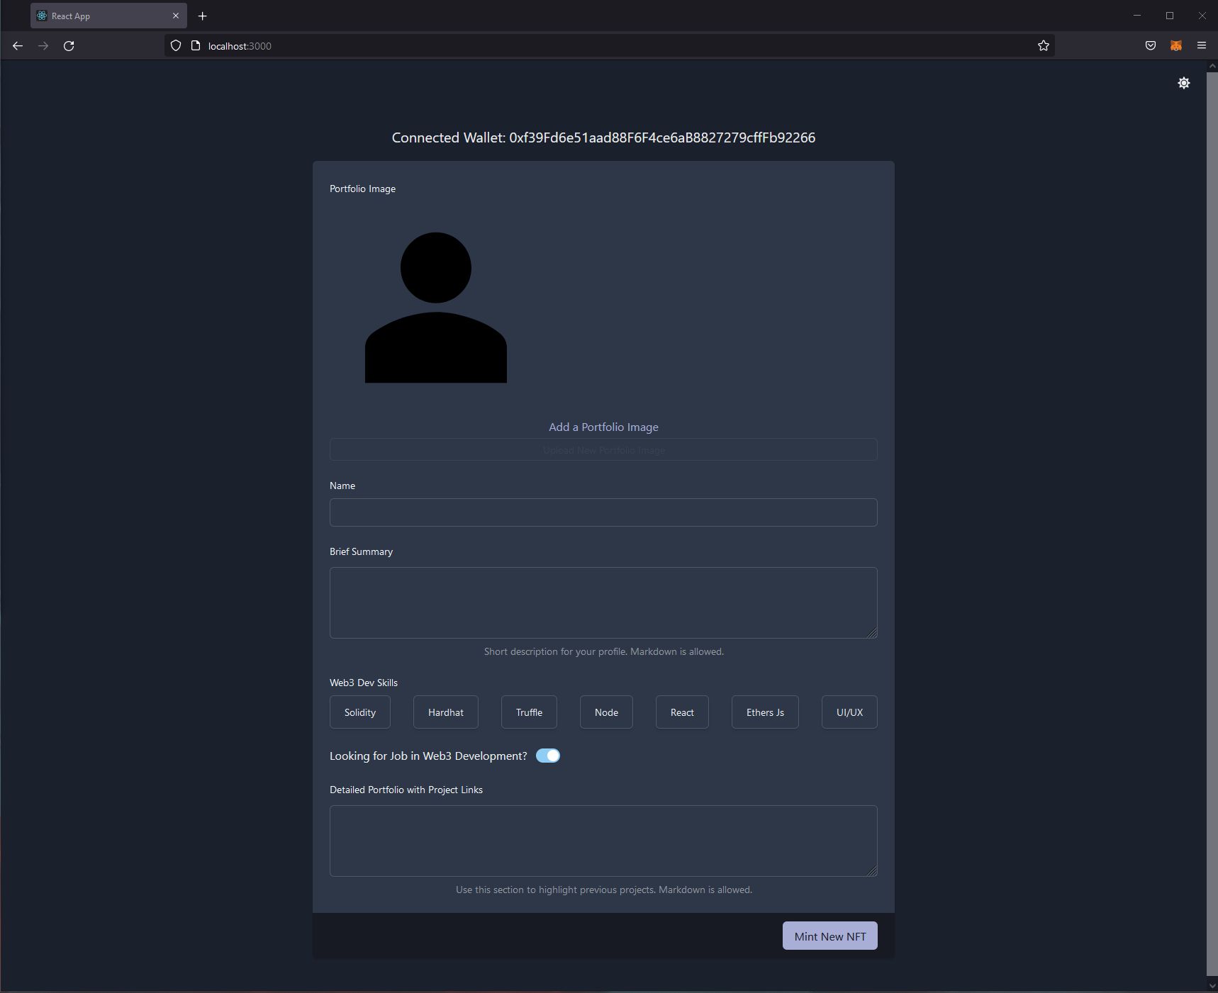
Task: Click the browser forward arrow
Action: pos(43,46)
